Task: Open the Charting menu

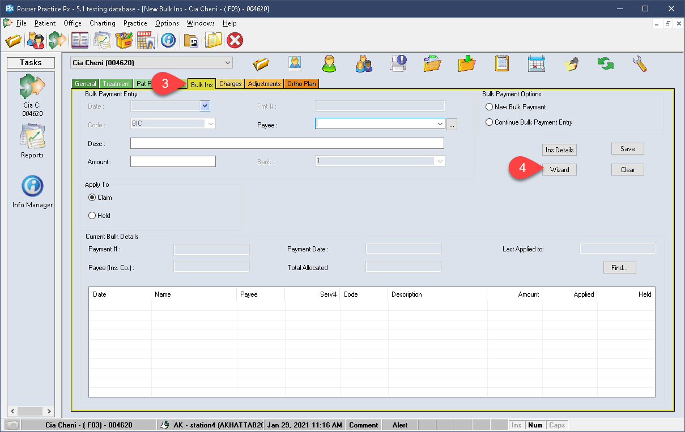Action: click(103, 23)
